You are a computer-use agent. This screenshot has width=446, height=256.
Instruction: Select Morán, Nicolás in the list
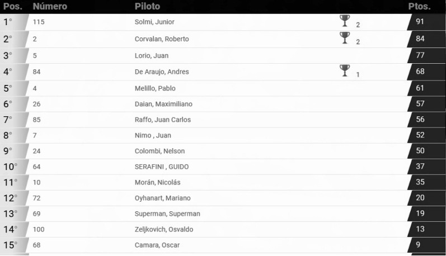(157, 182)
